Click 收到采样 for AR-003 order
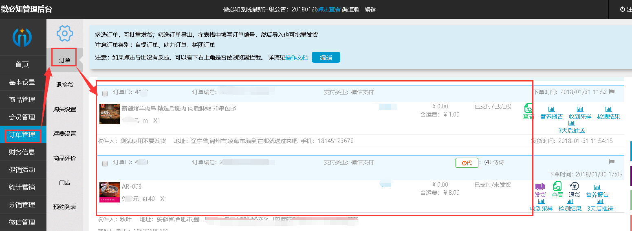This screenshot has width=632, height=231. pyautogui.click(x=541, y=205)
